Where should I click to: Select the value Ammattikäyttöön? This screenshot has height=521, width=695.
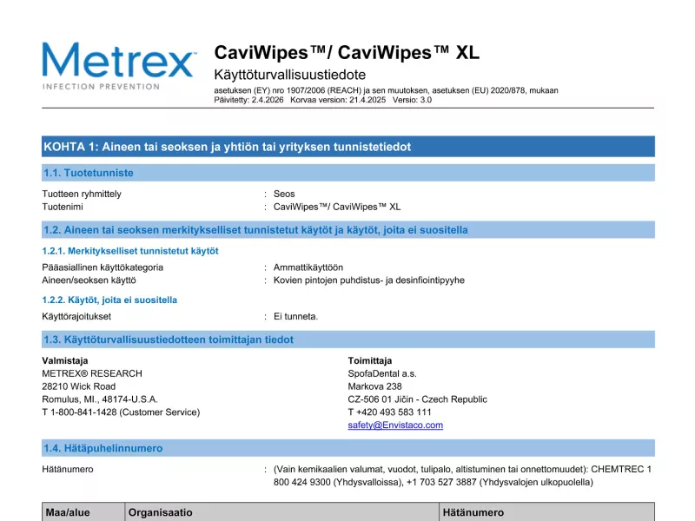(x=308, y=267)
